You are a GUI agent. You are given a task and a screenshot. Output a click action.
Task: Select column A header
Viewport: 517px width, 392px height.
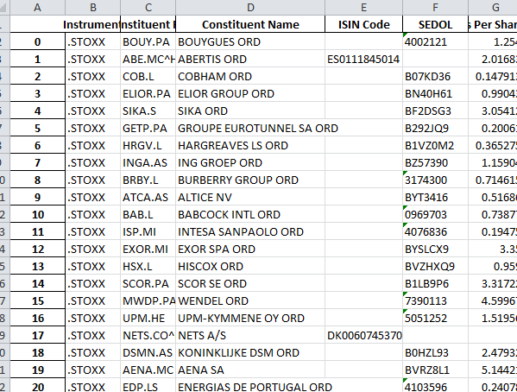[x=38, y=7]
